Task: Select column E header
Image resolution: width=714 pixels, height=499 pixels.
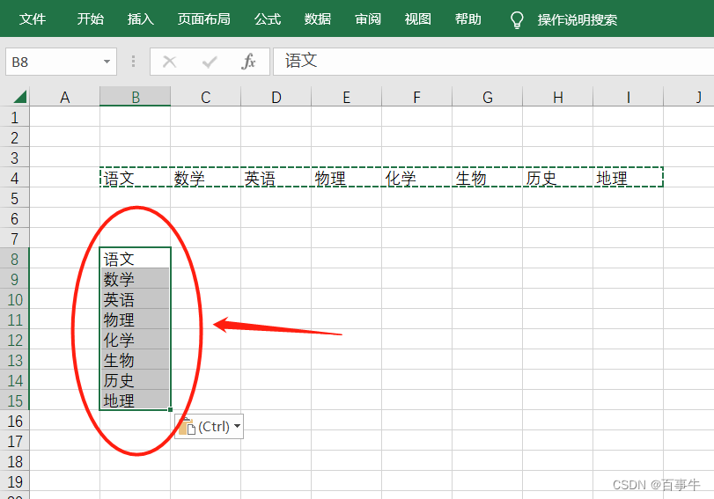Action: (x=347, y=97)
